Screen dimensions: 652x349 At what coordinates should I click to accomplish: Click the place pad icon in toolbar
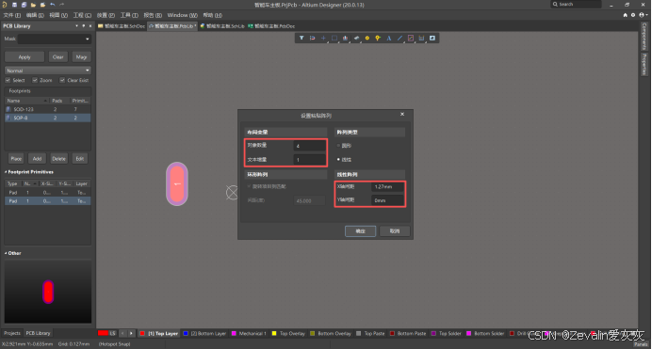356,39
